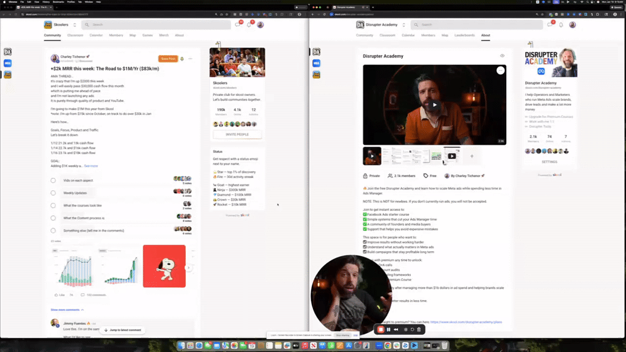
Task: Select poll option Weekly Updates
Action: coord(53,193)
